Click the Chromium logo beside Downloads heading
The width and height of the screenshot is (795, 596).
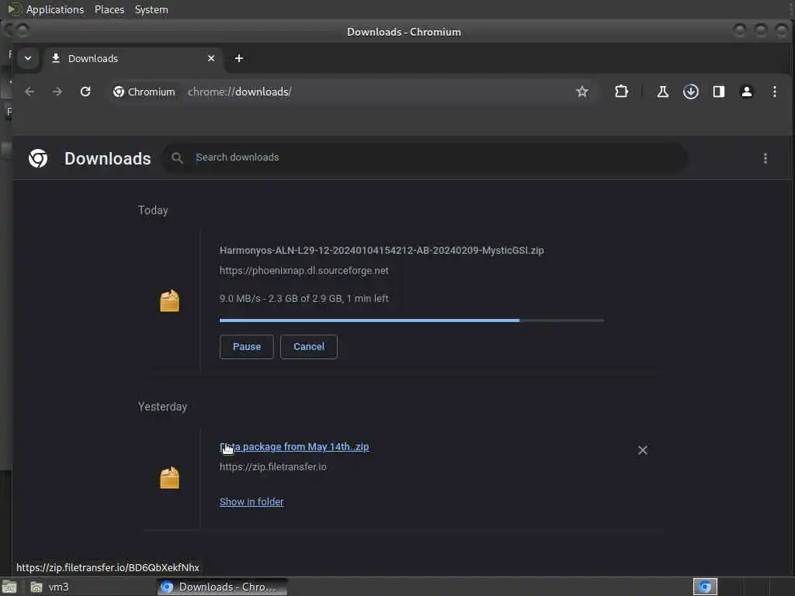tap(38, 158)
